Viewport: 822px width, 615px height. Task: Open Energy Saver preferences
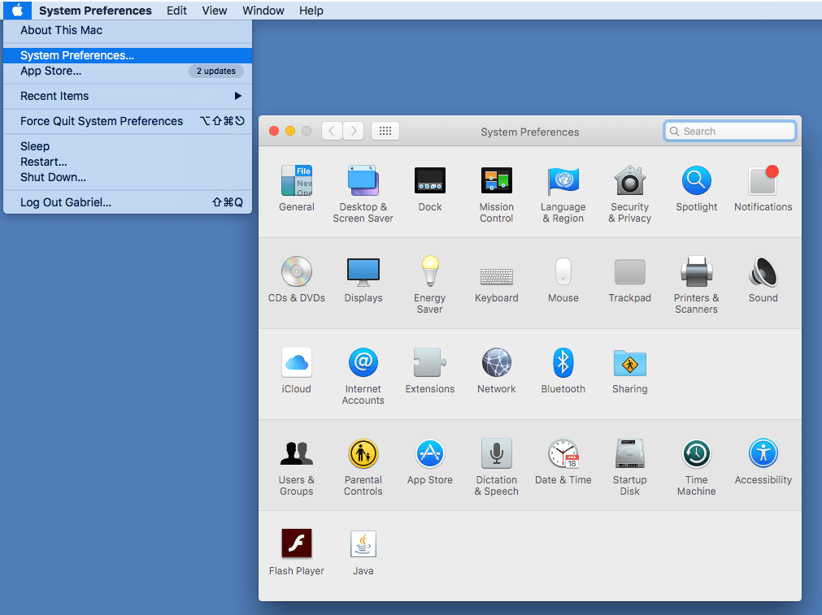click(x=430, y=284)
